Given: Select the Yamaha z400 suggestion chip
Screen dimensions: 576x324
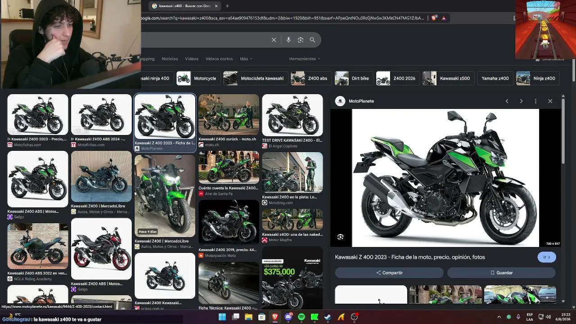Looking at the screenshot, I should 495,78.
